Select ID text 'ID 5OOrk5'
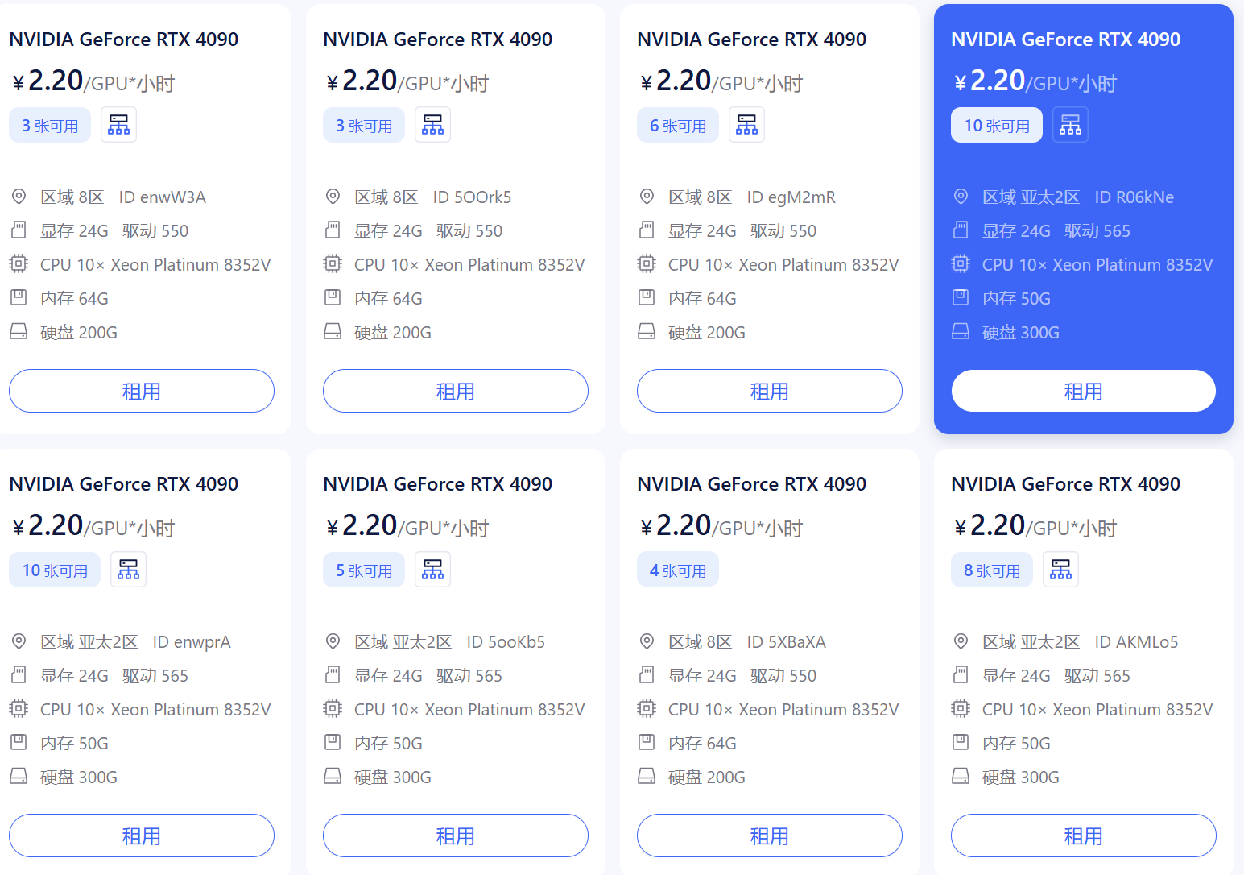This screenshot has height=875, width=1244. click(473, 197)
